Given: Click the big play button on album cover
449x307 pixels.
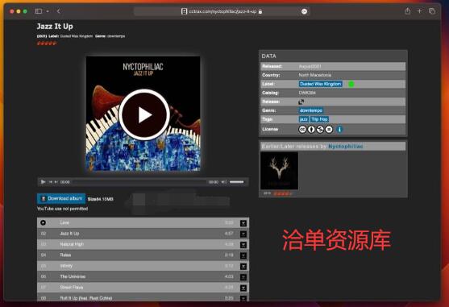Looking at the screenshot, I should click(144, 114).
